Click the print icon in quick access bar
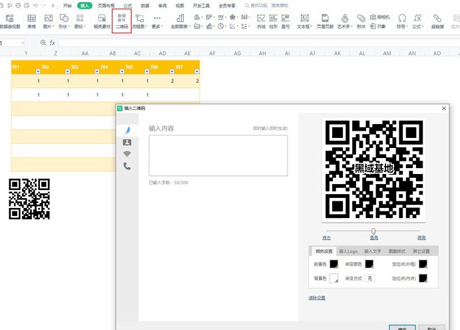 pos(18,5)
